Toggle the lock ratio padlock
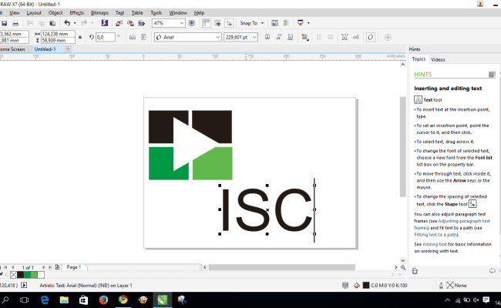The image size is (501, 308). point(80,37)
